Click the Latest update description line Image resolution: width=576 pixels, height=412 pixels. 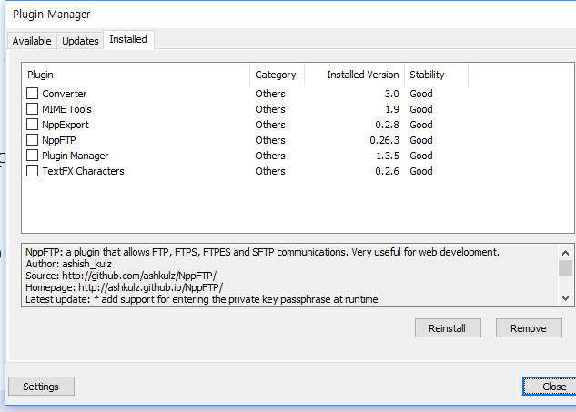click(202, 299)
